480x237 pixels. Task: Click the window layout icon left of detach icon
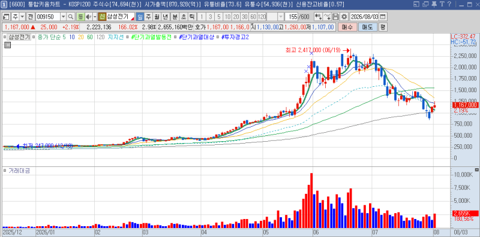416,4
